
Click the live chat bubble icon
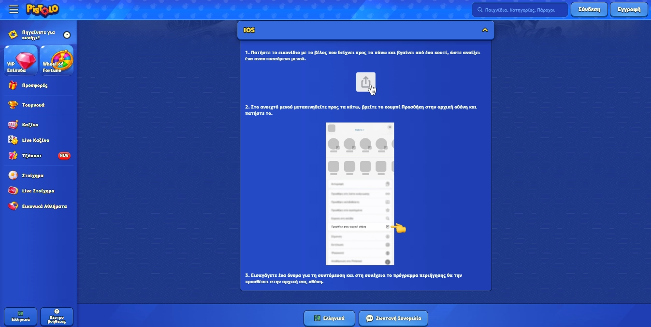(370, 318)
